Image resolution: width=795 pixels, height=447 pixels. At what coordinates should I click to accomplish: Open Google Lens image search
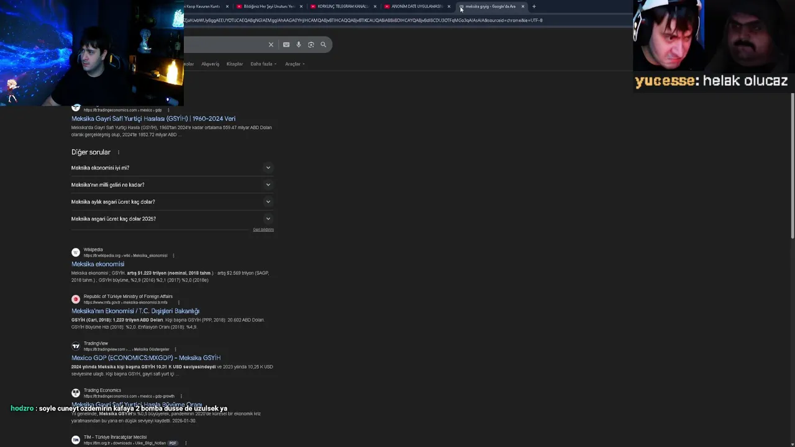tap(311, 45)
